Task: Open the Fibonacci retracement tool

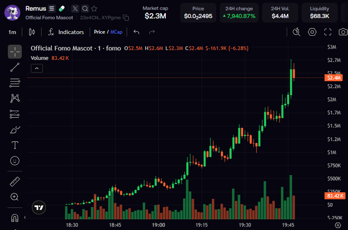Action: pyautogui.click(x=15, y=83)
